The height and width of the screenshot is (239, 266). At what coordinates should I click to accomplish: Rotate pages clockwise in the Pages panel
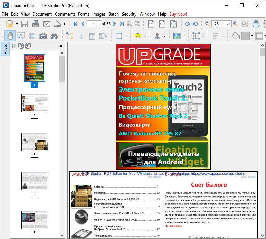coord(21,46)
